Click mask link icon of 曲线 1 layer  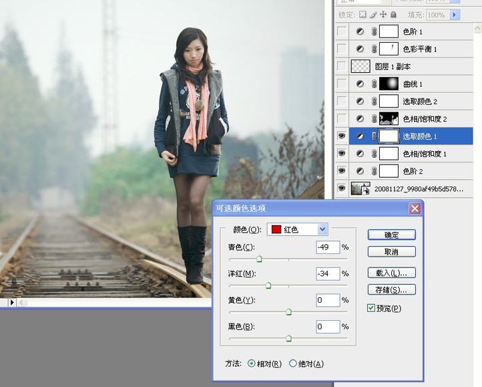coord(374,84)
